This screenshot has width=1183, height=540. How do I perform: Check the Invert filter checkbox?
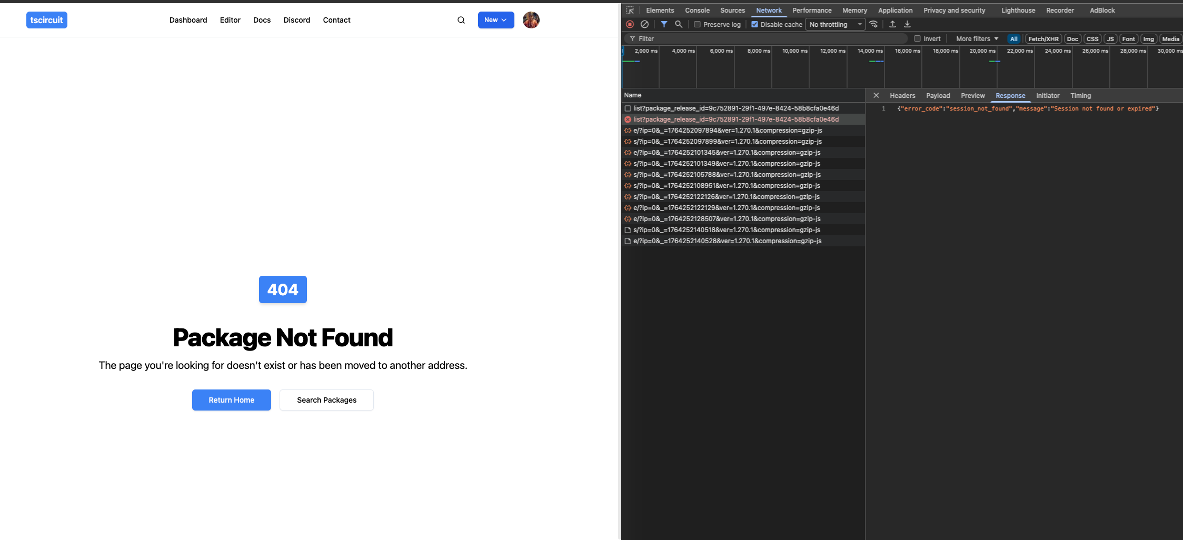click(917, 38)
